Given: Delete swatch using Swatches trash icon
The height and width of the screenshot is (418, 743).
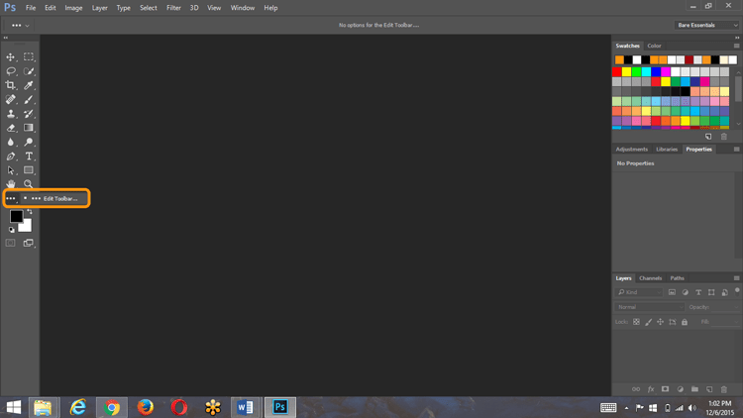Looking at the screenshot, I should [723, 137].
